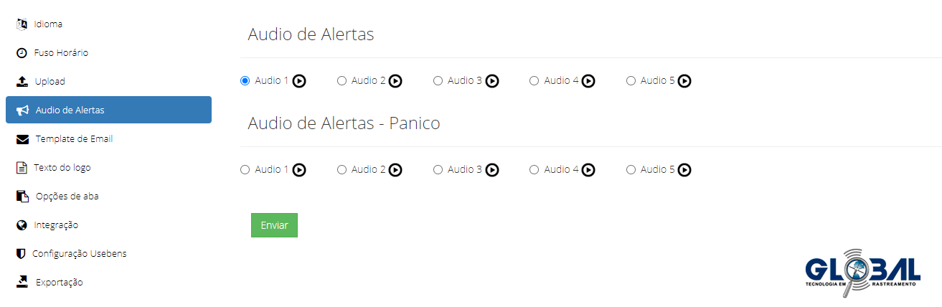Choose Audio 5 radio for Panico alerts

click(631, 170)
